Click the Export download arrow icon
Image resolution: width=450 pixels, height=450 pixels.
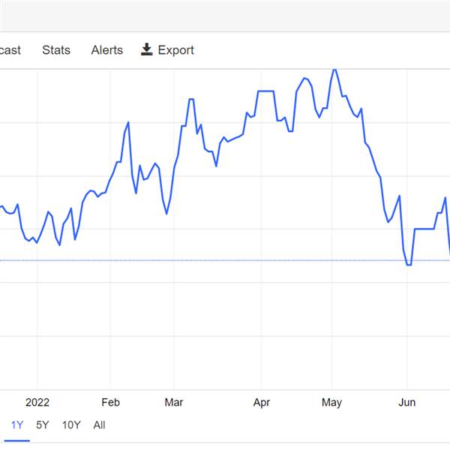tap(147, 49)
